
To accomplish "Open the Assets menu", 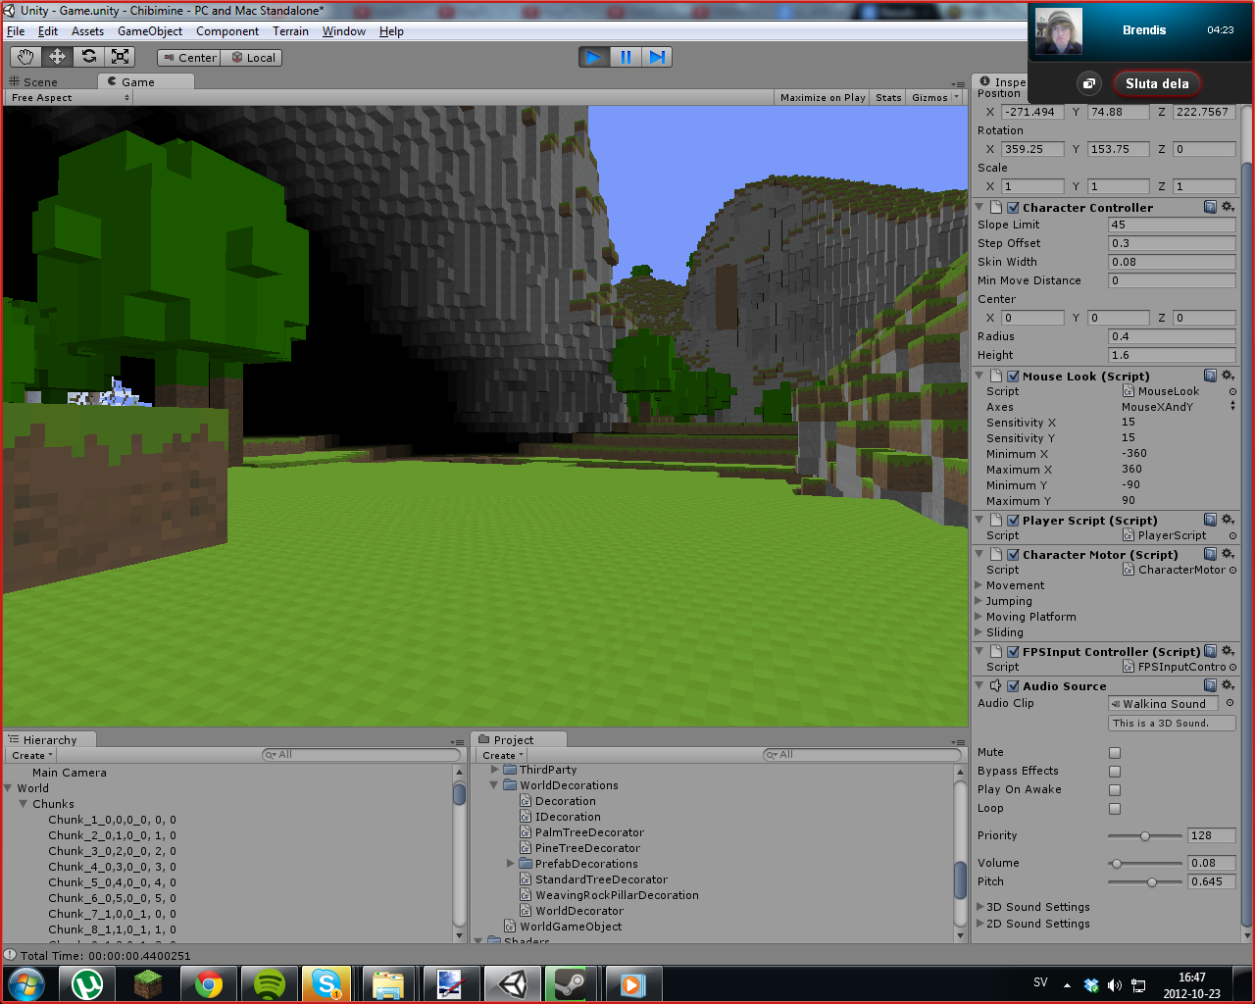I will [x=87, y=31].
